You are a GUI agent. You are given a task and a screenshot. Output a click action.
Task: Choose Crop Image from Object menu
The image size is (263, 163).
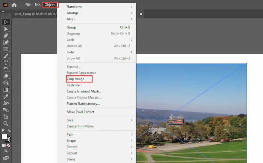pyautogui.click(x=75, y=79)
